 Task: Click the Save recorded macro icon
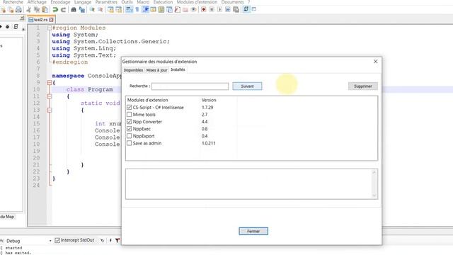236,9
